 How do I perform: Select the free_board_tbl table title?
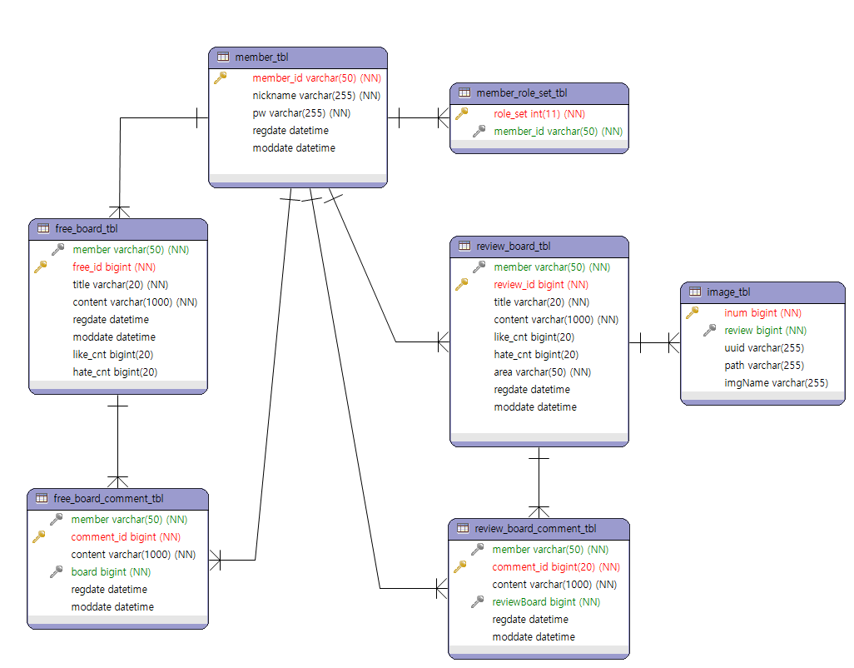click(86, 229)
